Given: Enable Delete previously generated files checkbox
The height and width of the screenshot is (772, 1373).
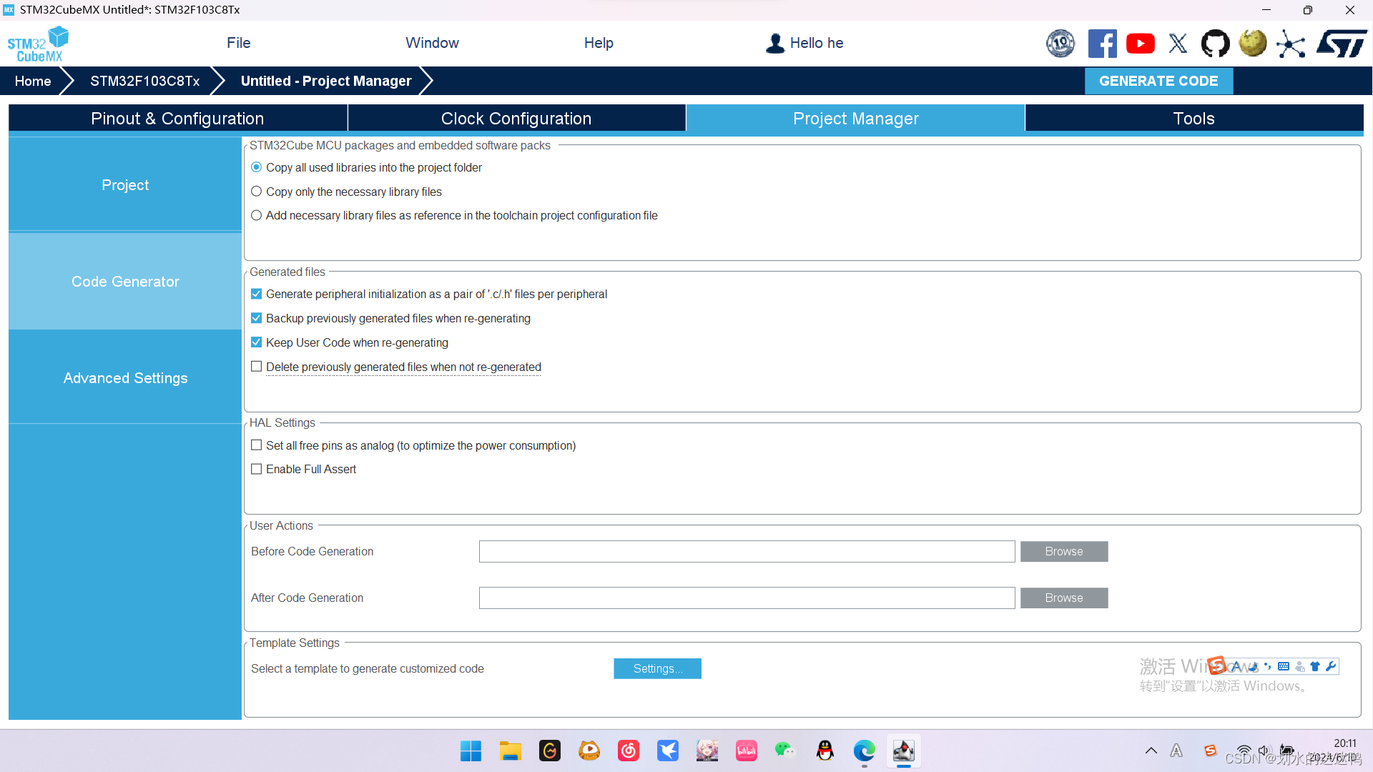Looking at the screenshot, I should 256,367.
